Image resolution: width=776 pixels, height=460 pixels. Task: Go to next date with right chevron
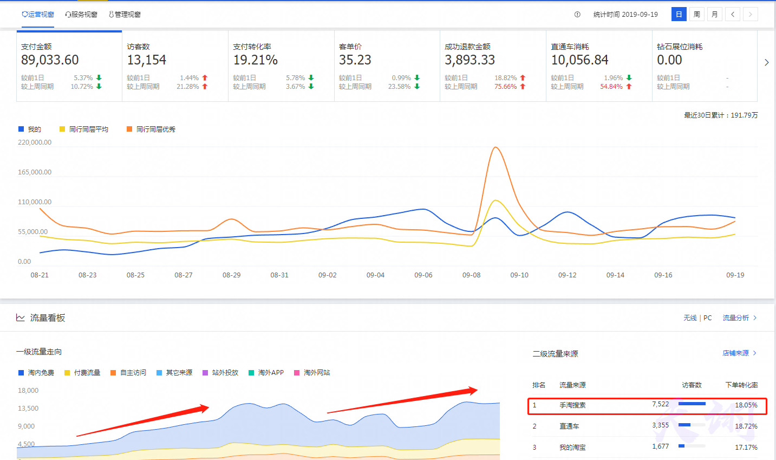[x=750, y=14]
